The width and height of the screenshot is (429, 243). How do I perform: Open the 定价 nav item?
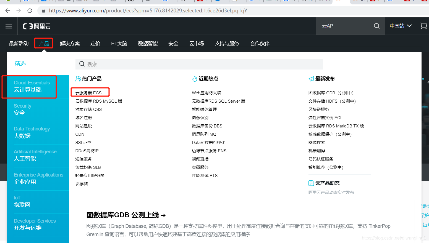coord(95,44)
